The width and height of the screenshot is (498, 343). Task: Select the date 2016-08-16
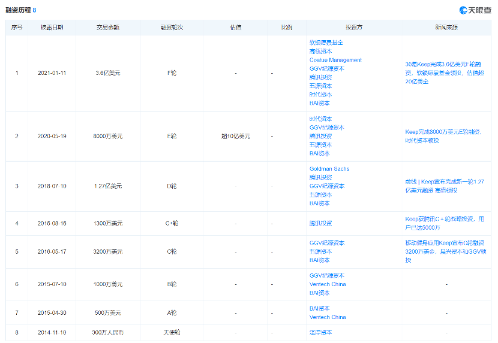(x=52, y=224)
